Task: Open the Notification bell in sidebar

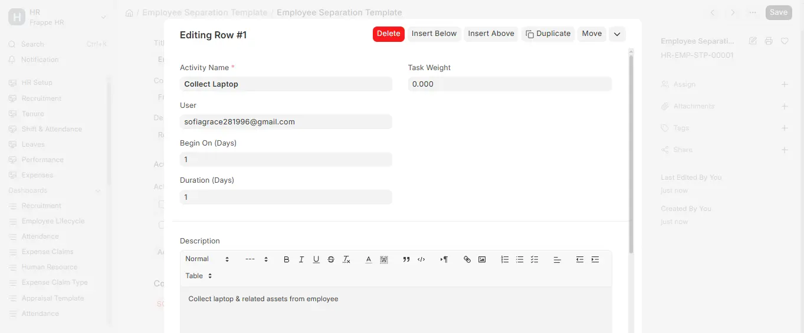Action: pyautogui.click(x=34, y=60)
